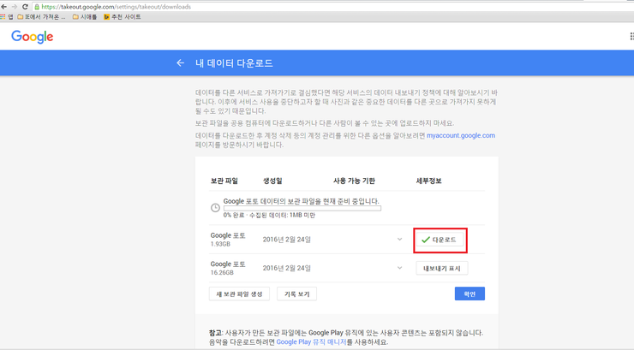Viewport: 634px width, 350px height.
Task: Open the Google Play 뮤직 매니저 link
Action: (x=311, y=342)
